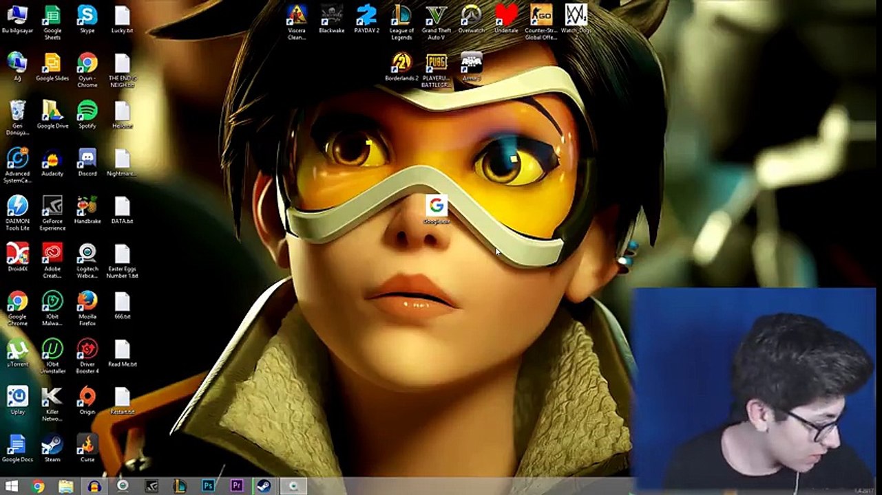882x495 pixels.
Task: Open Mozilla Firefox desktop shortcut
Action: click(87, 308)
